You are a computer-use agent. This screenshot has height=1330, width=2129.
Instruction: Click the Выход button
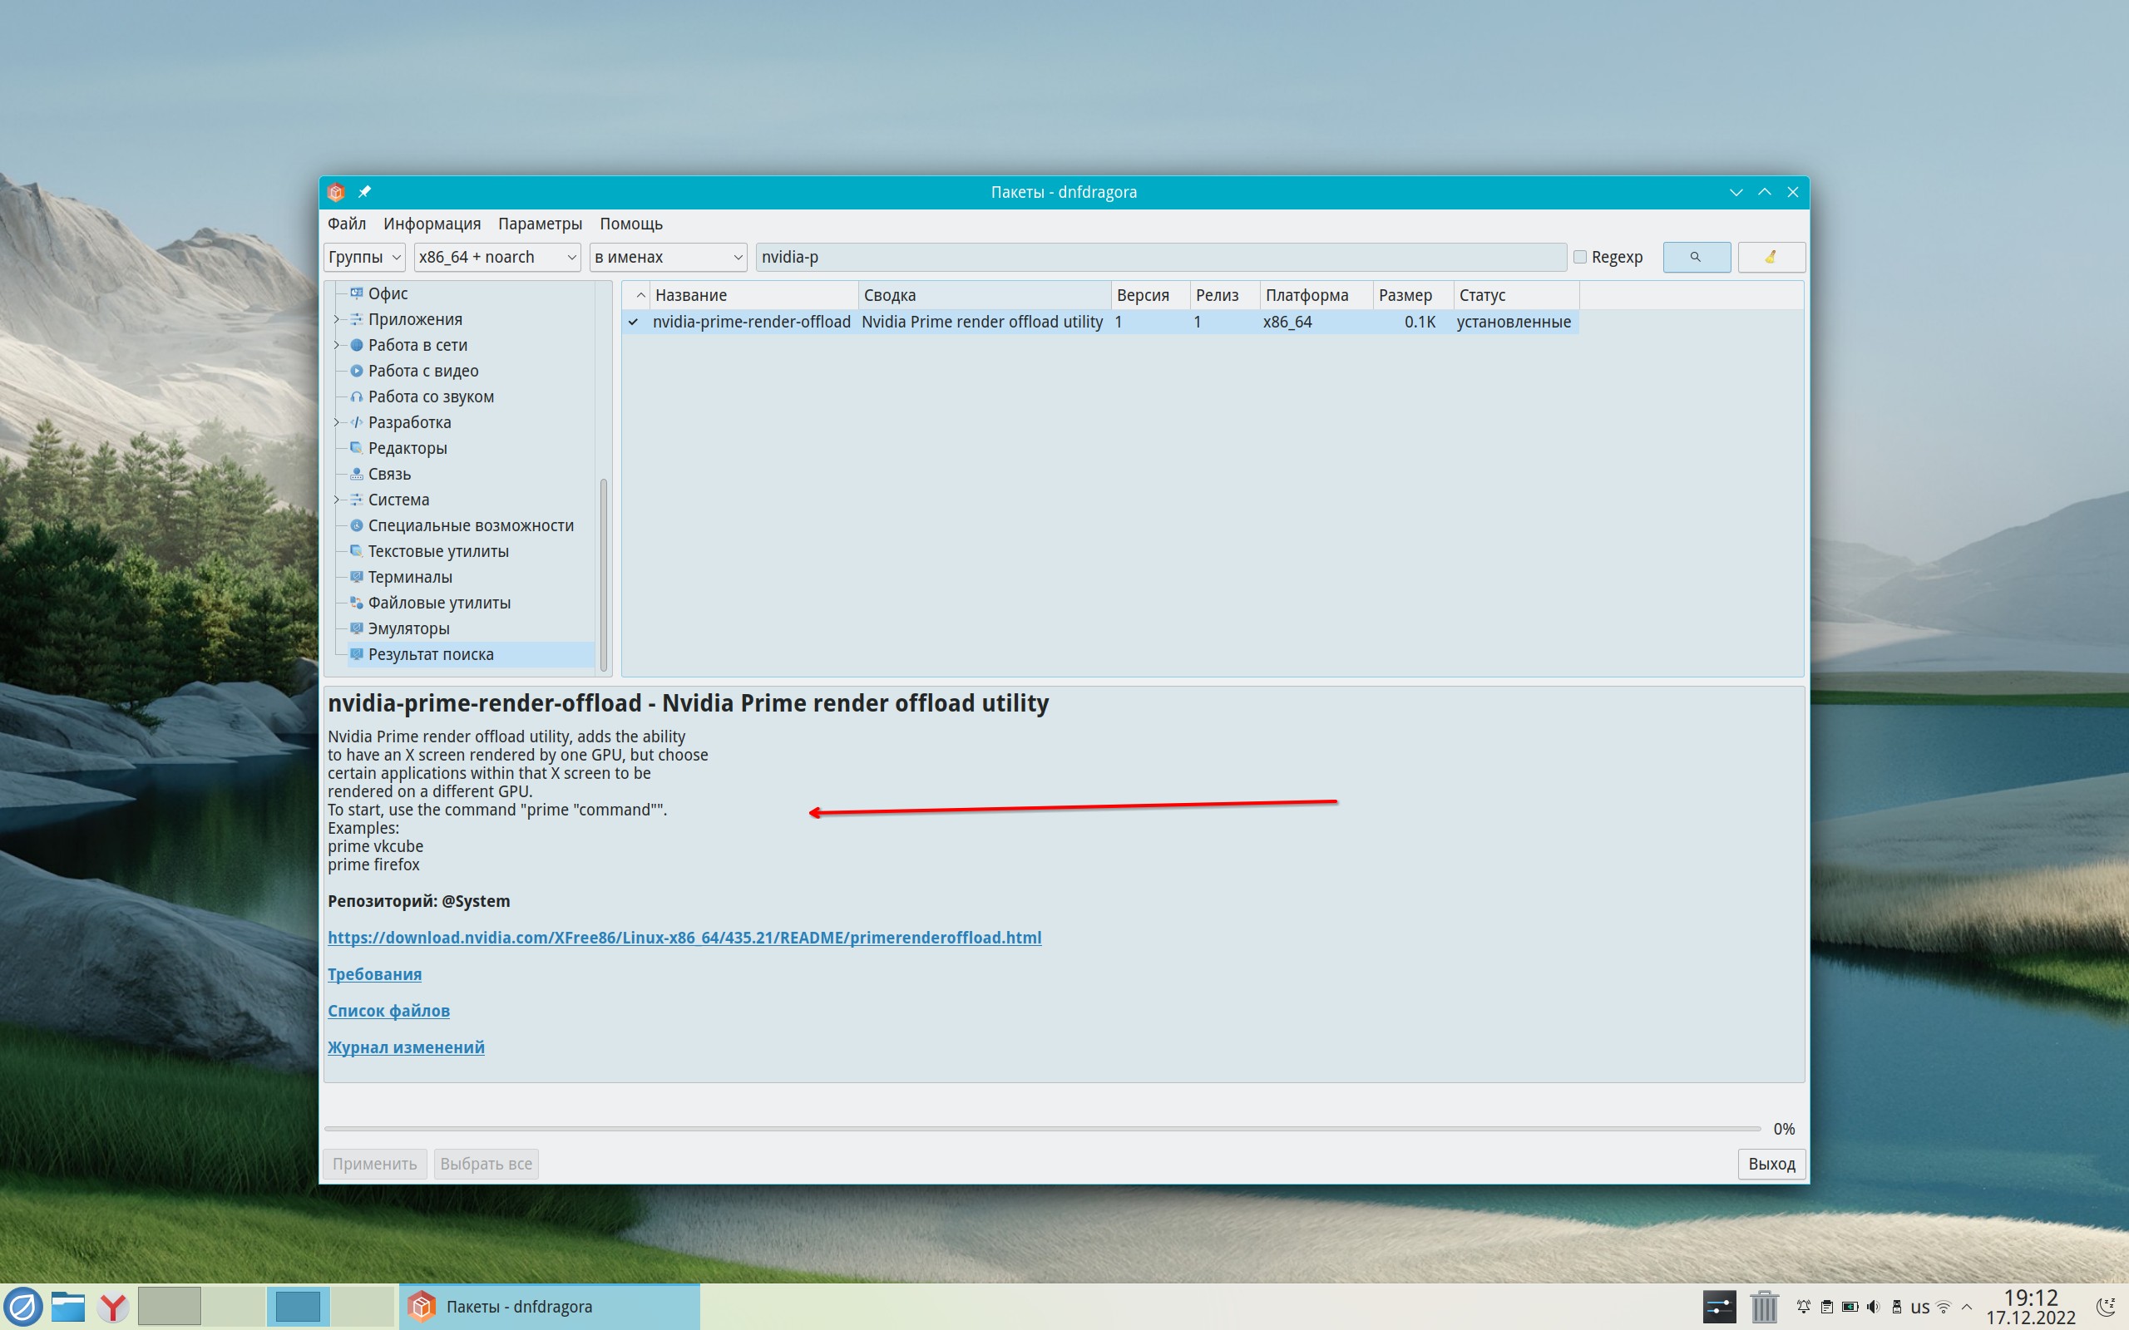1770,1164
